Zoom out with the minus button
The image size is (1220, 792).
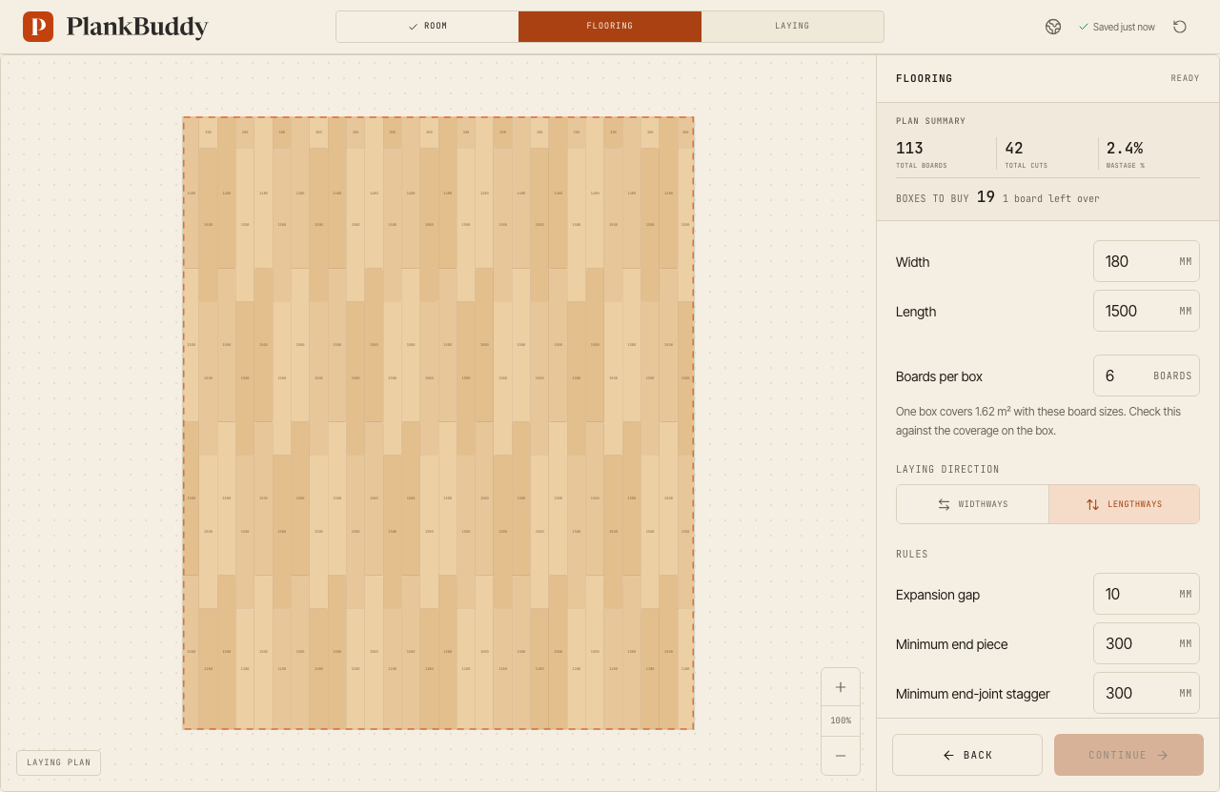[x=841, y=756]
